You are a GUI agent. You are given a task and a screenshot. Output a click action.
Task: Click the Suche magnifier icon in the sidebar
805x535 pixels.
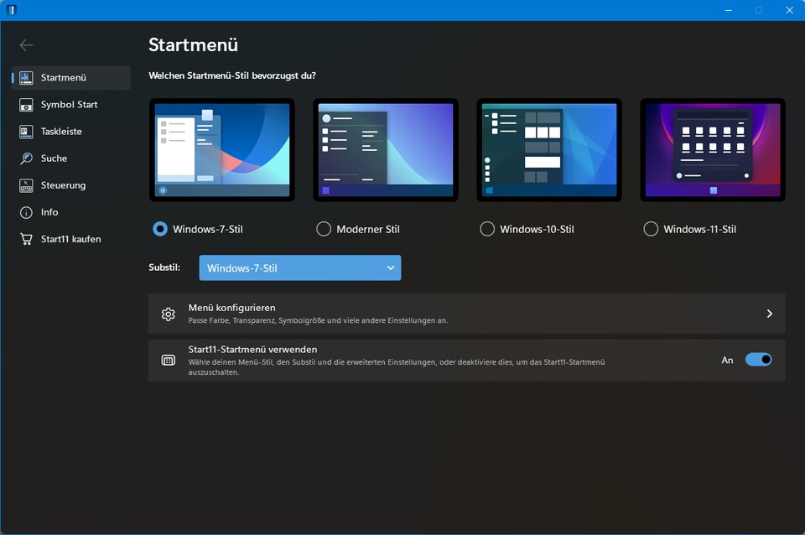pos(25,158)
